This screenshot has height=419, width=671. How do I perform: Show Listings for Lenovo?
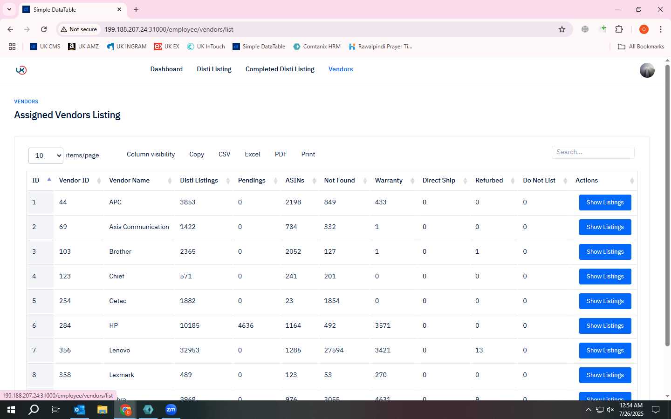pyautogui.click(x=605, y=351)
